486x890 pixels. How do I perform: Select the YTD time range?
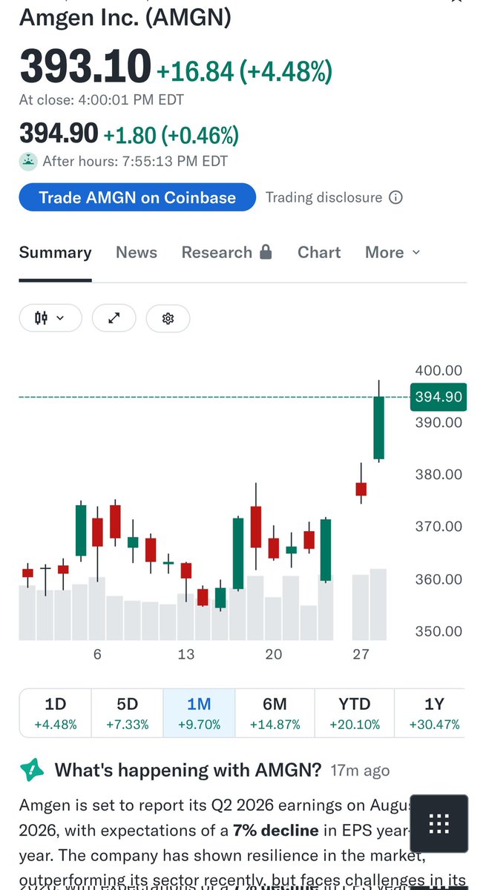pos(354,713)
